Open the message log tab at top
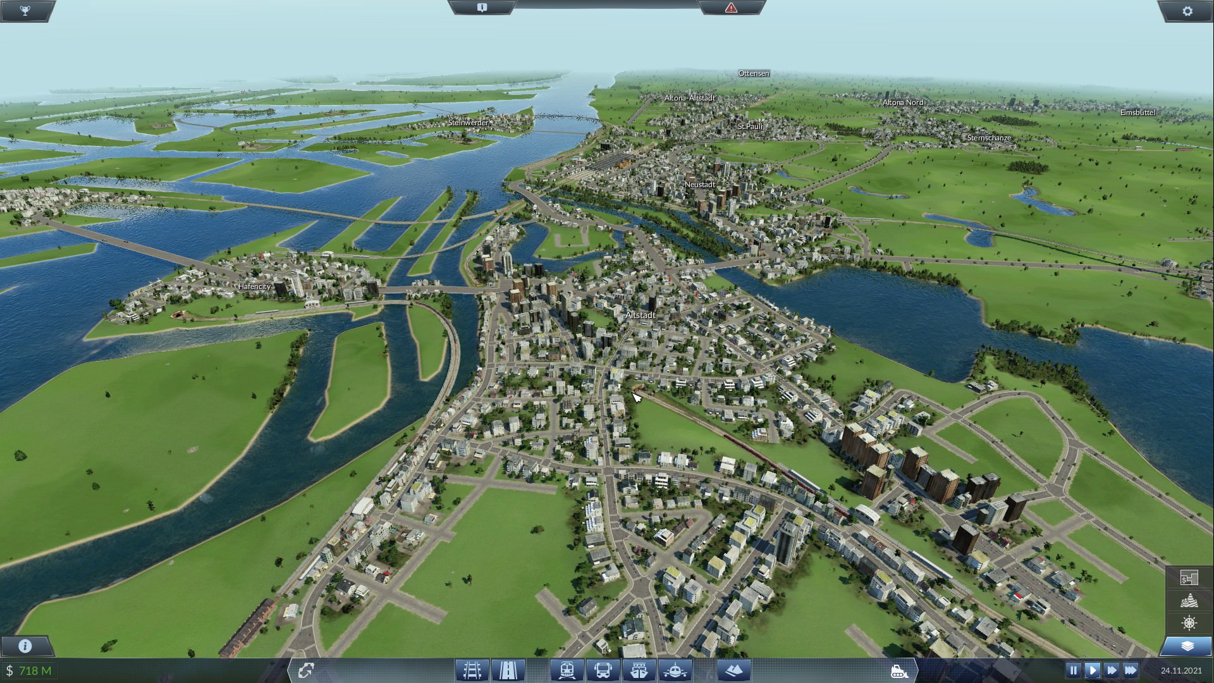The width and height of the screenshot is (1214, 683). pyautogui.click(x=482, y=8)
